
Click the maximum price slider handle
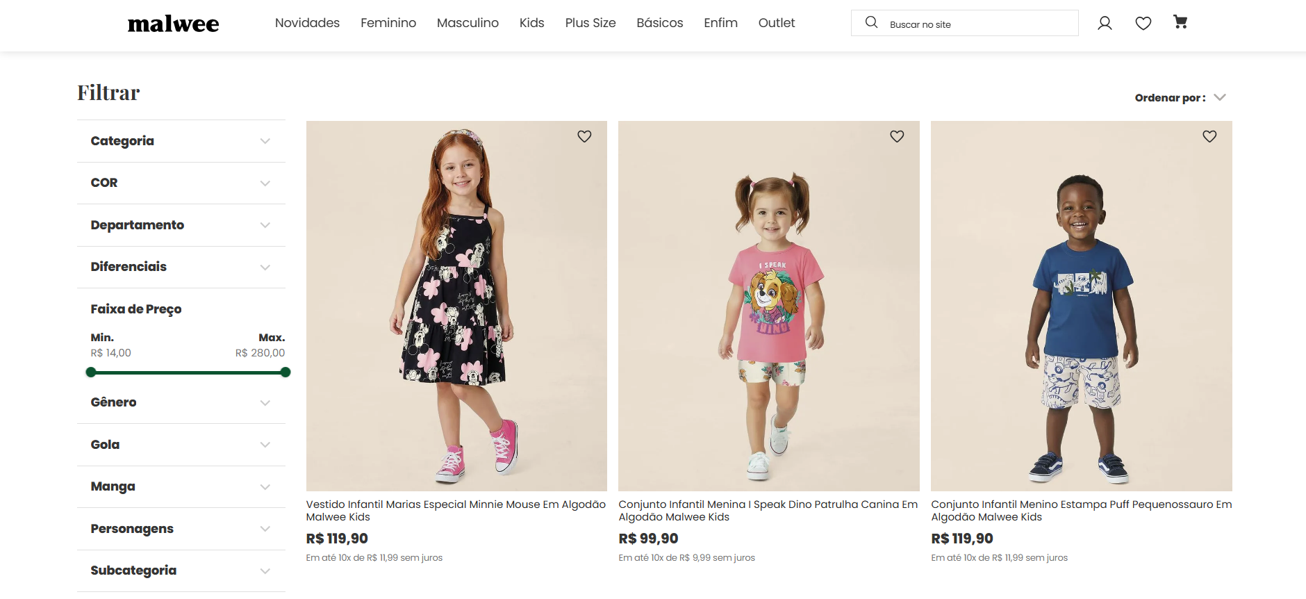[285, 372]
